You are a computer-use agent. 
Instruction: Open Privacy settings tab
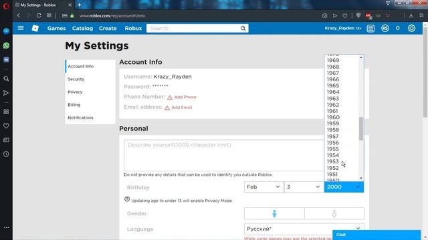(x=90, y=92)
